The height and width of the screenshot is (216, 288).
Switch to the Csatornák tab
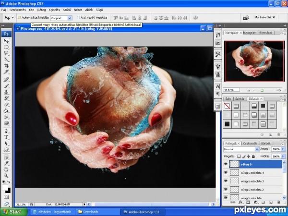tap(250, 143)
